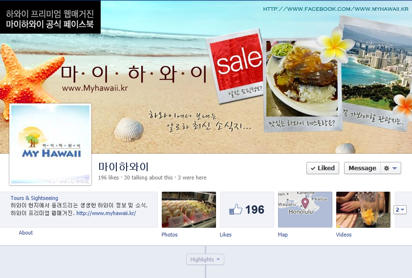Viewport: 412px width, 278px height.
Task: Click the Message button
Action: 362,168
